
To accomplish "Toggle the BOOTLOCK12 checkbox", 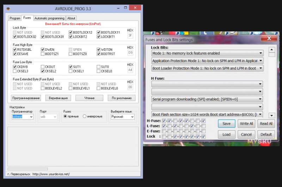I will click(x=70, y=32).
